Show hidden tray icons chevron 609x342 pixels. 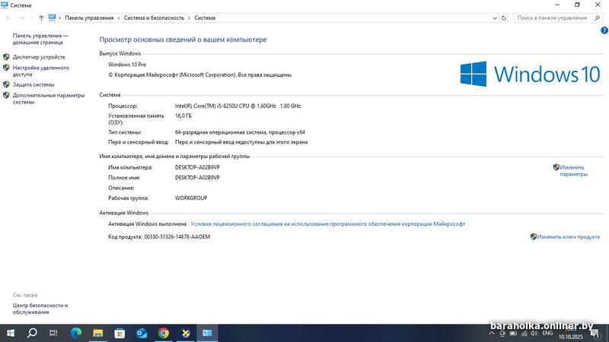coord(492,334)
